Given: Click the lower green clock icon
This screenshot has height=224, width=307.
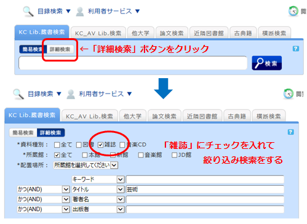Looking at the screenshot, I should [x=289, y=94].
